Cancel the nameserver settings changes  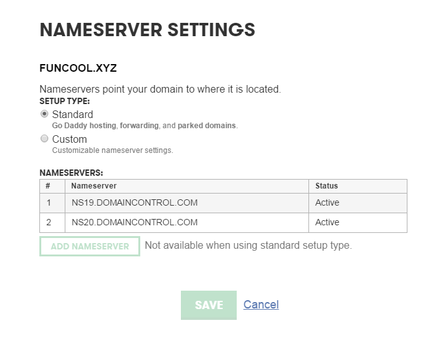[x=261, y=305]
